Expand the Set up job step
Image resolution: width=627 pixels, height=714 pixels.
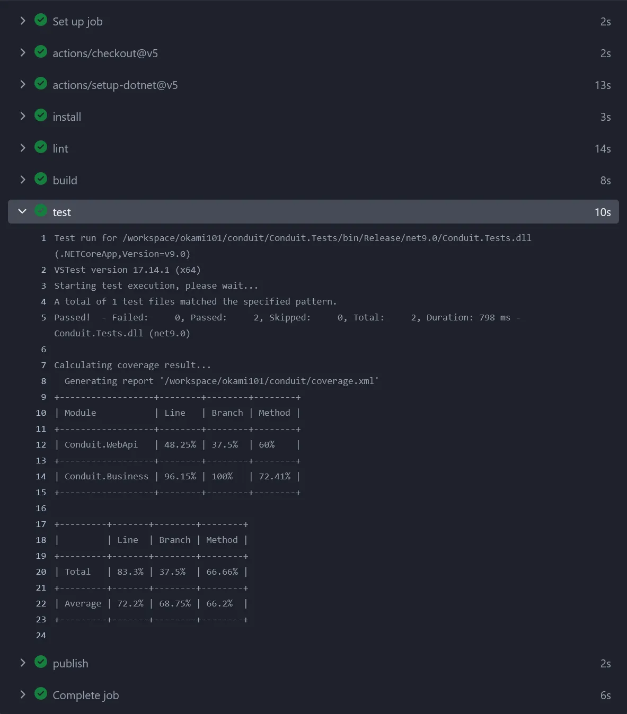pos(22,21)
